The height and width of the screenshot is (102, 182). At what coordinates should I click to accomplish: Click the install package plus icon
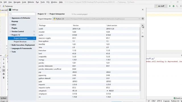click(x=142, y=25)
